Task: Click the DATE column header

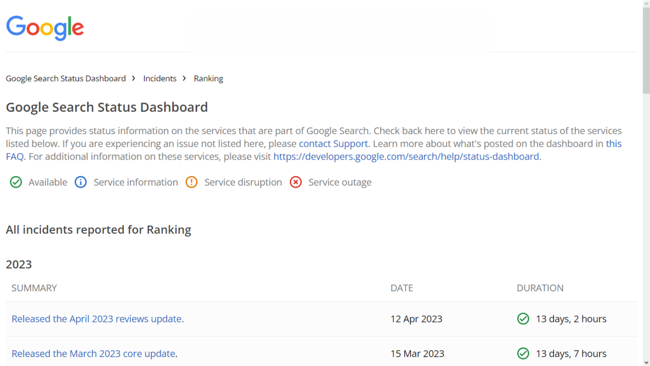Action: [x=402, y=288]
